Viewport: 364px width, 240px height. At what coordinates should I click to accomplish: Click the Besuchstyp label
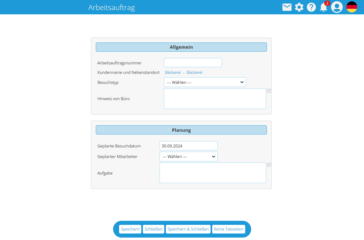coord(108,83)
